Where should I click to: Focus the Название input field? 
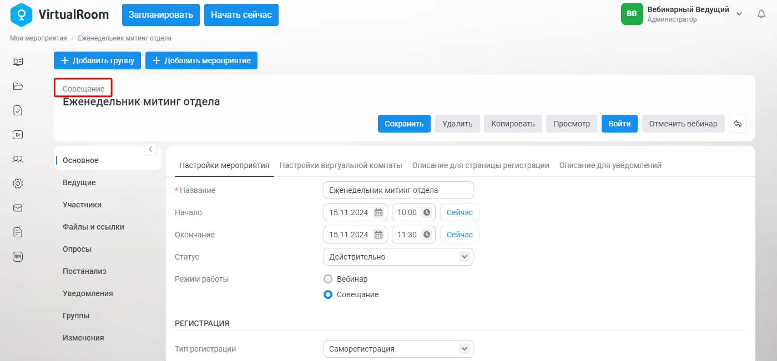(398, 190)
